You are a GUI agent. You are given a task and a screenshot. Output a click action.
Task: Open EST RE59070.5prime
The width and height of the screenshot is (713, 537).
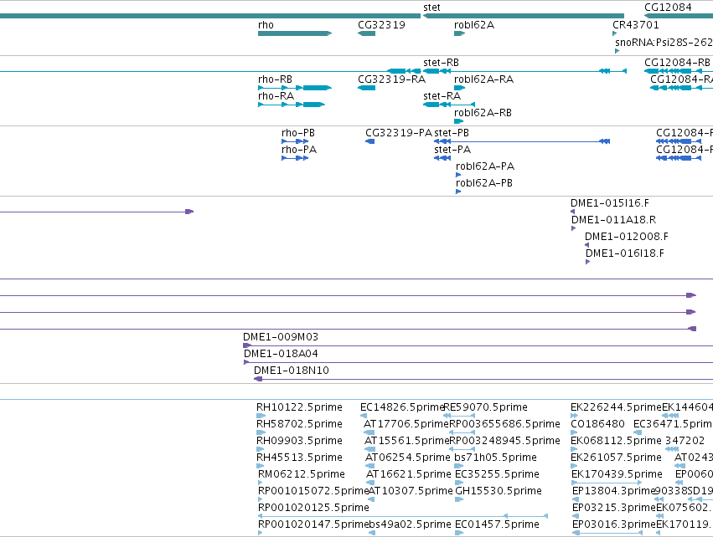click(485, 407)
